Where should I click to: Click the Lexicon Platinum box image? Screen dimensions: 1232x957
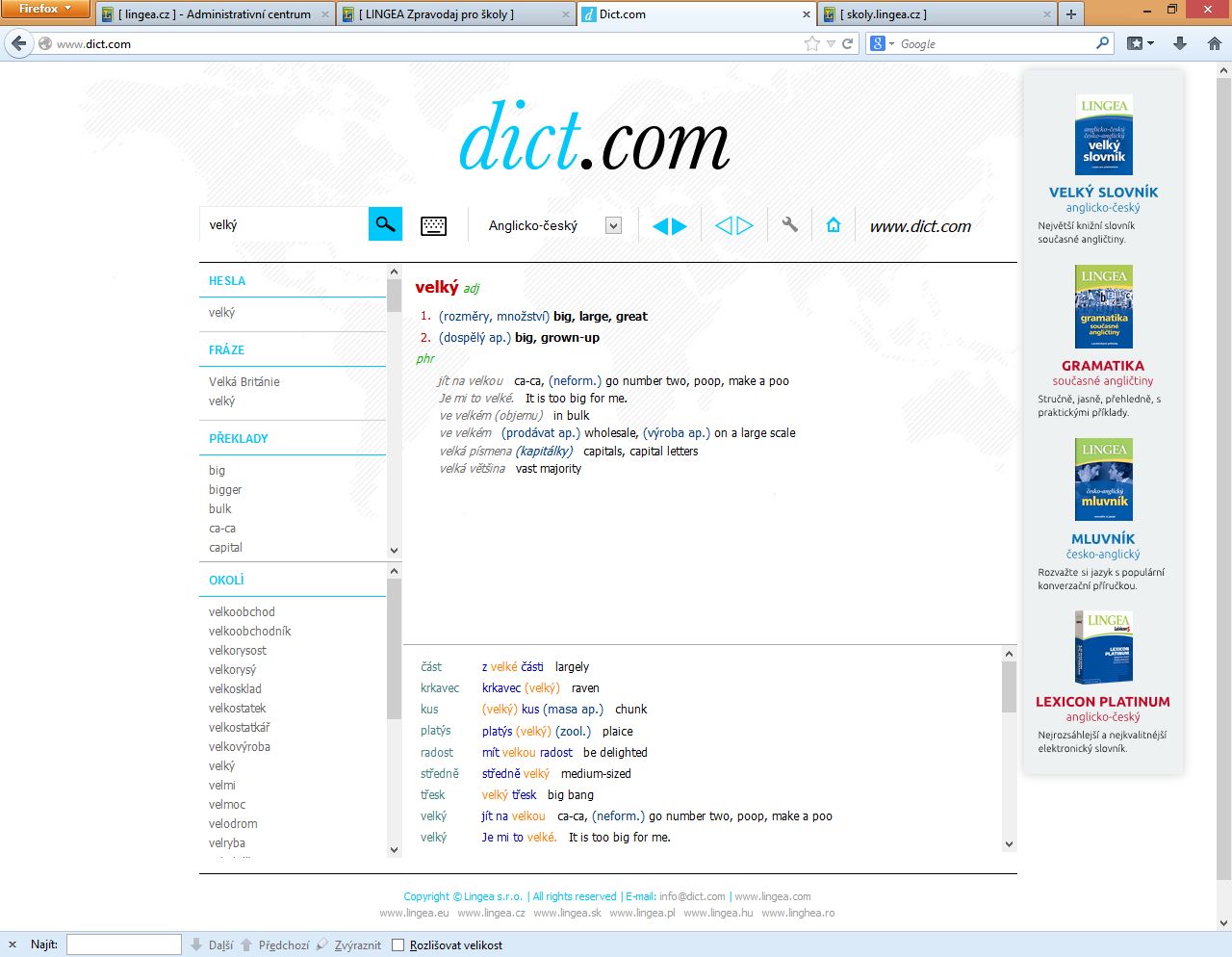coord(1103,647)
